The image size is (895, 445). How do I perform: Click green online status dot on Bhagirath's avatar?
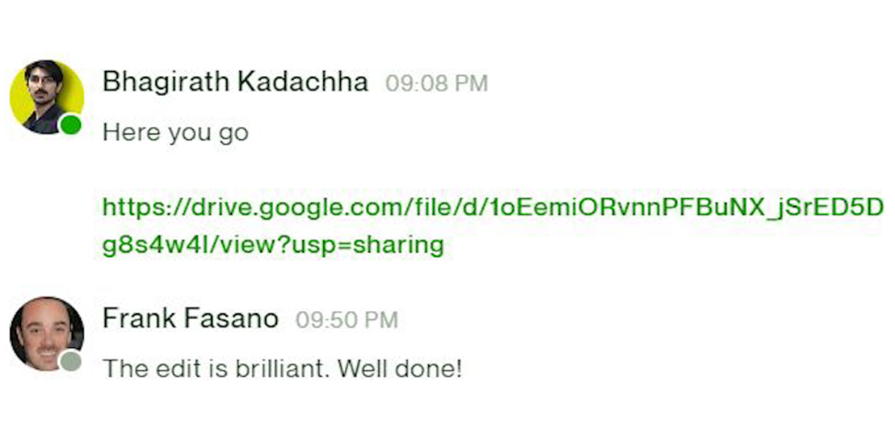click(x=71, y=124)
